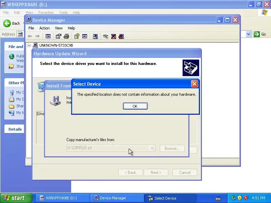Click Cancel in Hardware Update Wizard

click(185, 172)
